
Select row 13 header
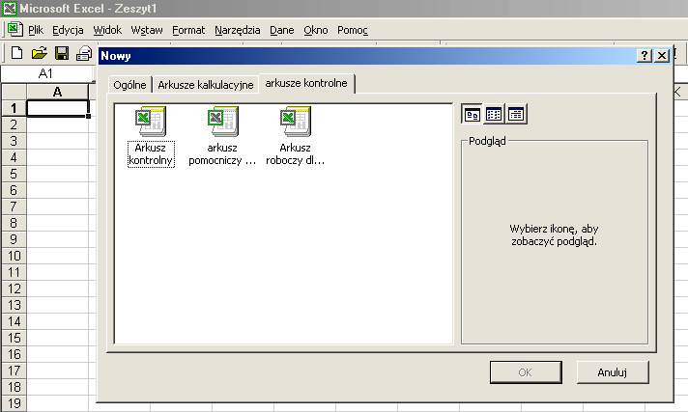pos(14,305)
